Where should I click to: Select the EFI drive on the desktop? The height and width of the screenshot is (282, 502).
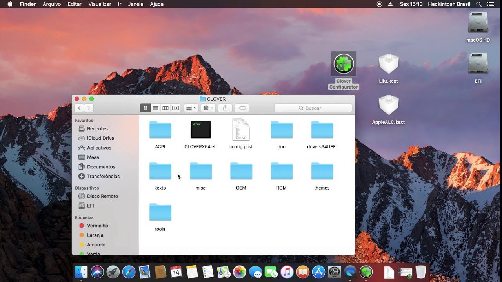click(x=478, y=64)
